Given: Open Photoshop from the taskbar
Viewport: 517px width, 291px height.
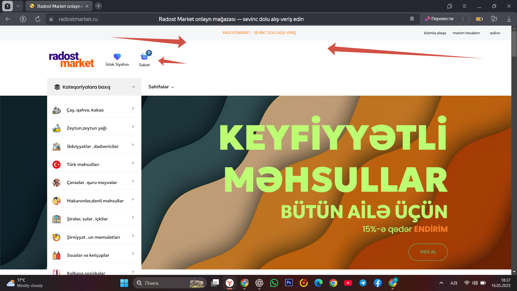Looking at the screenshot, I should tap(289, 283).
